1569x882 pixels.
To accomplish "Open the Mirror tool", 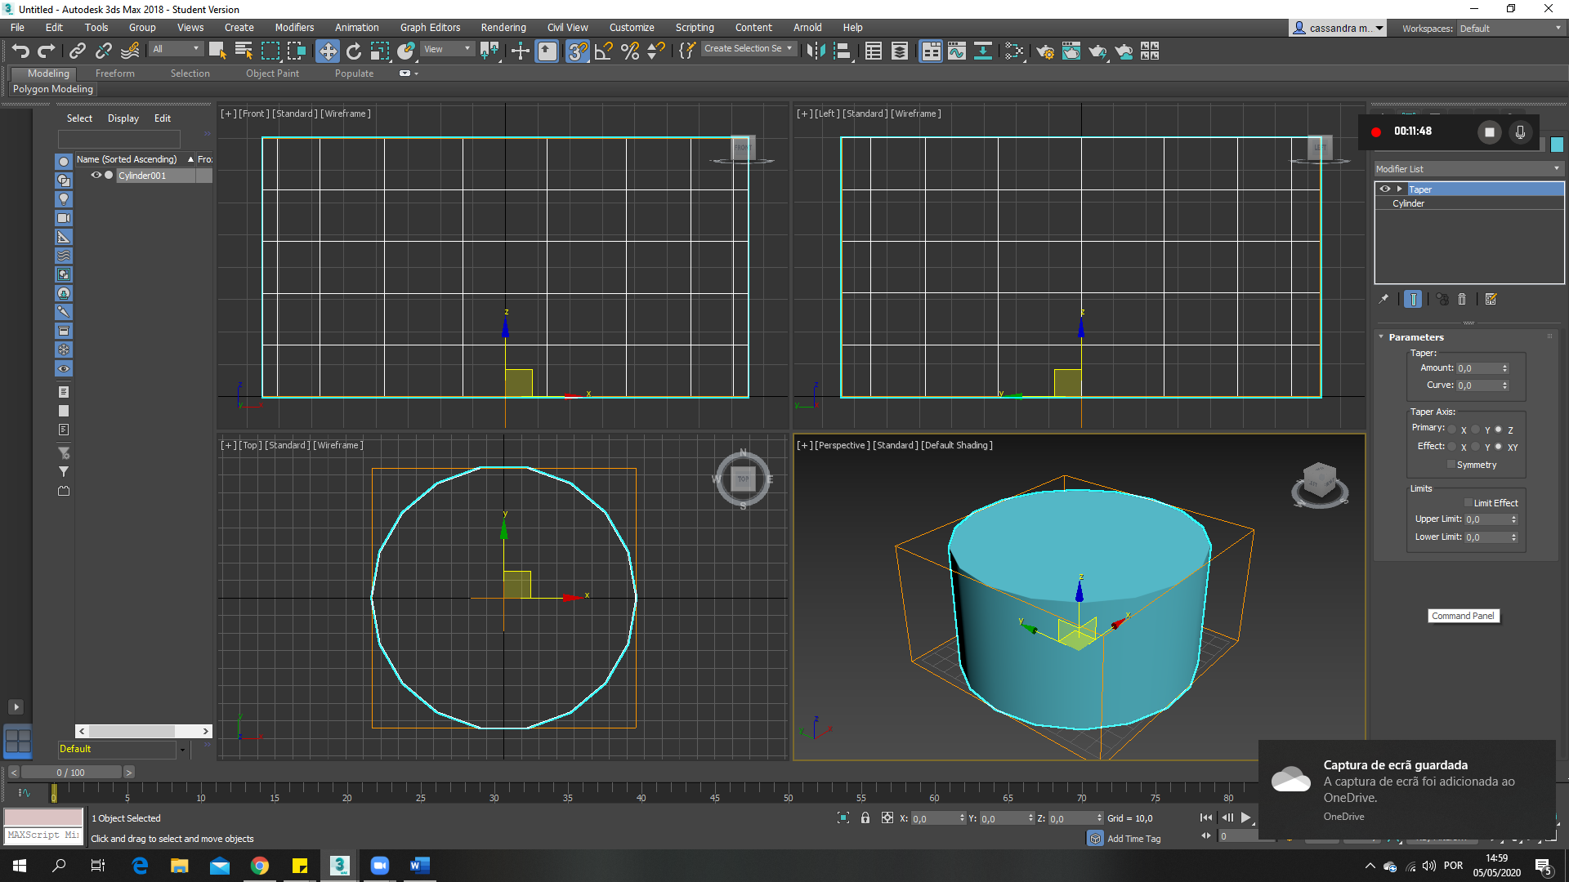I will point(815,51).
